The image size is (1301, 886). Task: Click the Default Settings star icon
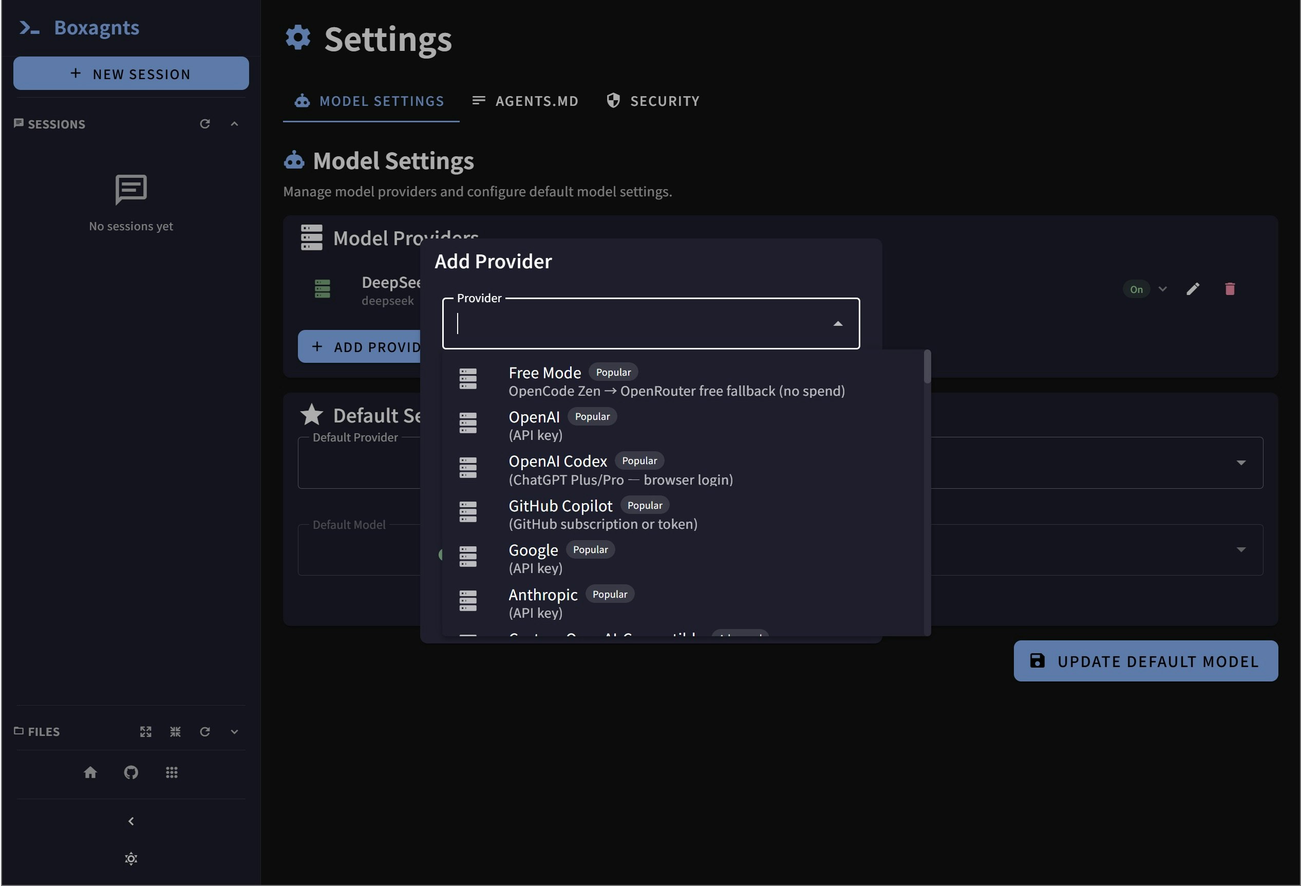pyautogui.click(x=312, y=415)
